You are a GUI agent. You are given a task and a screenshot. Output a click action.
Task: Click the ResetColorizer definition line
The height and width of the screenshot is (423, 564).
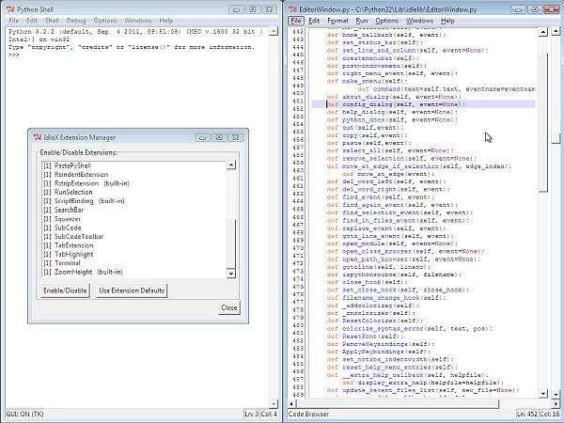pos(375,321)
